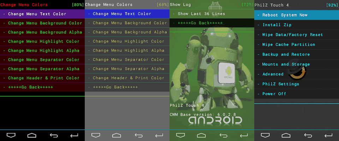Click the PhilZ Touch 4 log line text
The height and width of the screenshot is (141, 339).
click(x=187, y=105)
